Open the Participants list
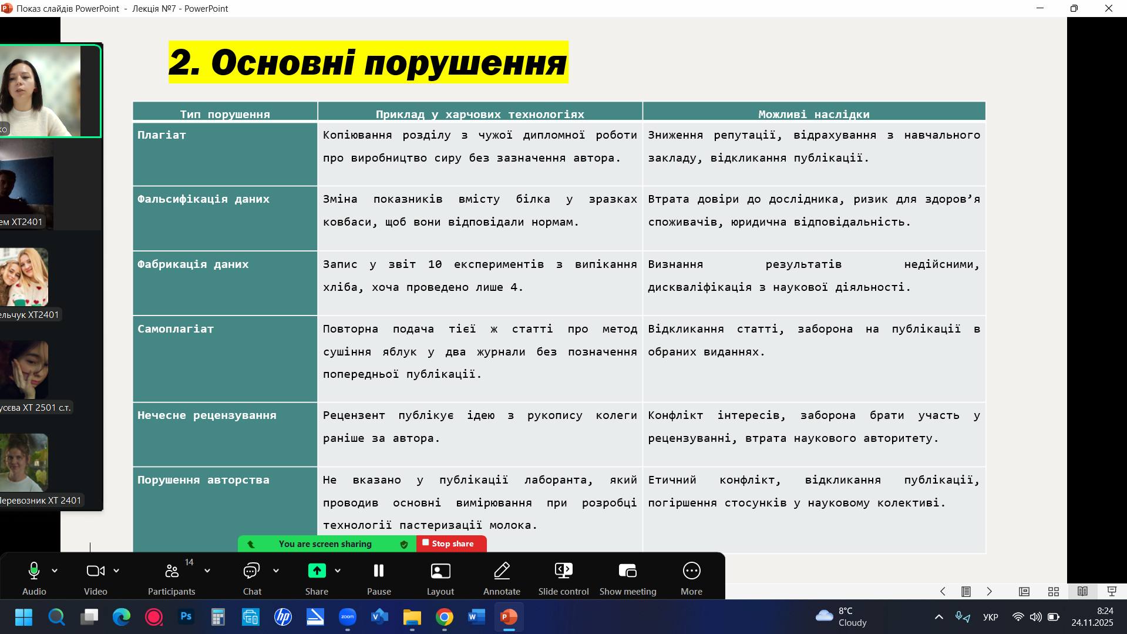Image resolution: width=1127 pixels, height=634 pixels. point(171,576)
